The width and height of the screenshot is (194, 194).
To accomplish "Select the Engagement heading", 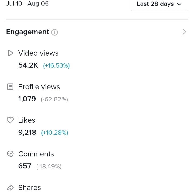I will click(27, 32).
